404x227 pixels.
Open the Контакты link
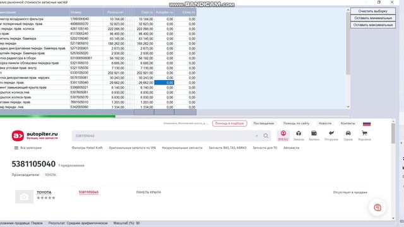[348, 124]
